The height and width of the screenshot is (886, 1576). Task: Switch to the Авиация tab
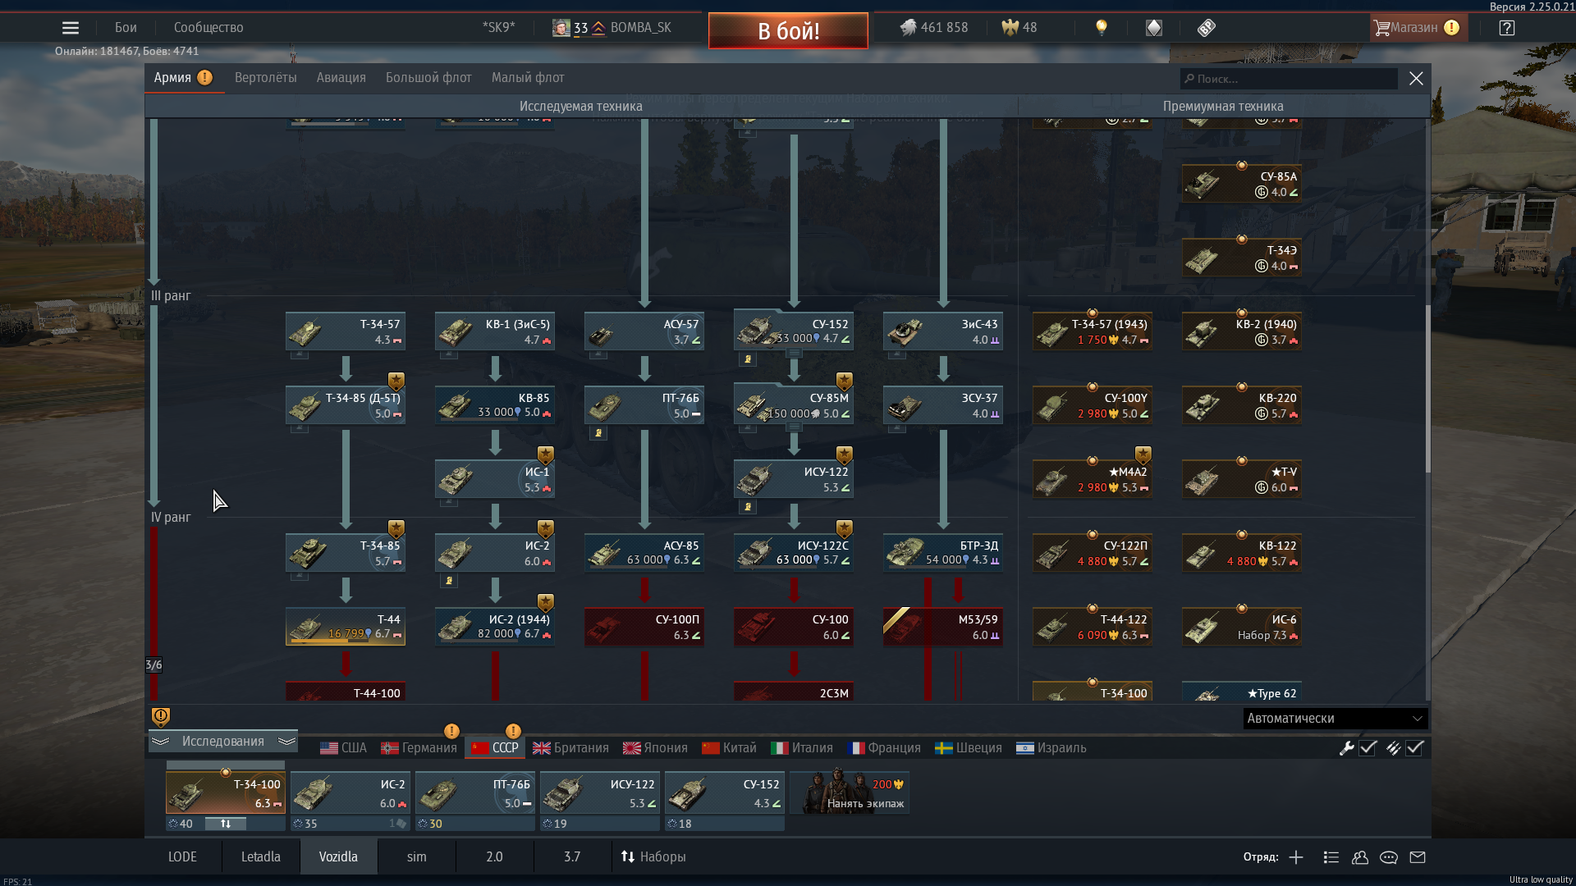341,78
